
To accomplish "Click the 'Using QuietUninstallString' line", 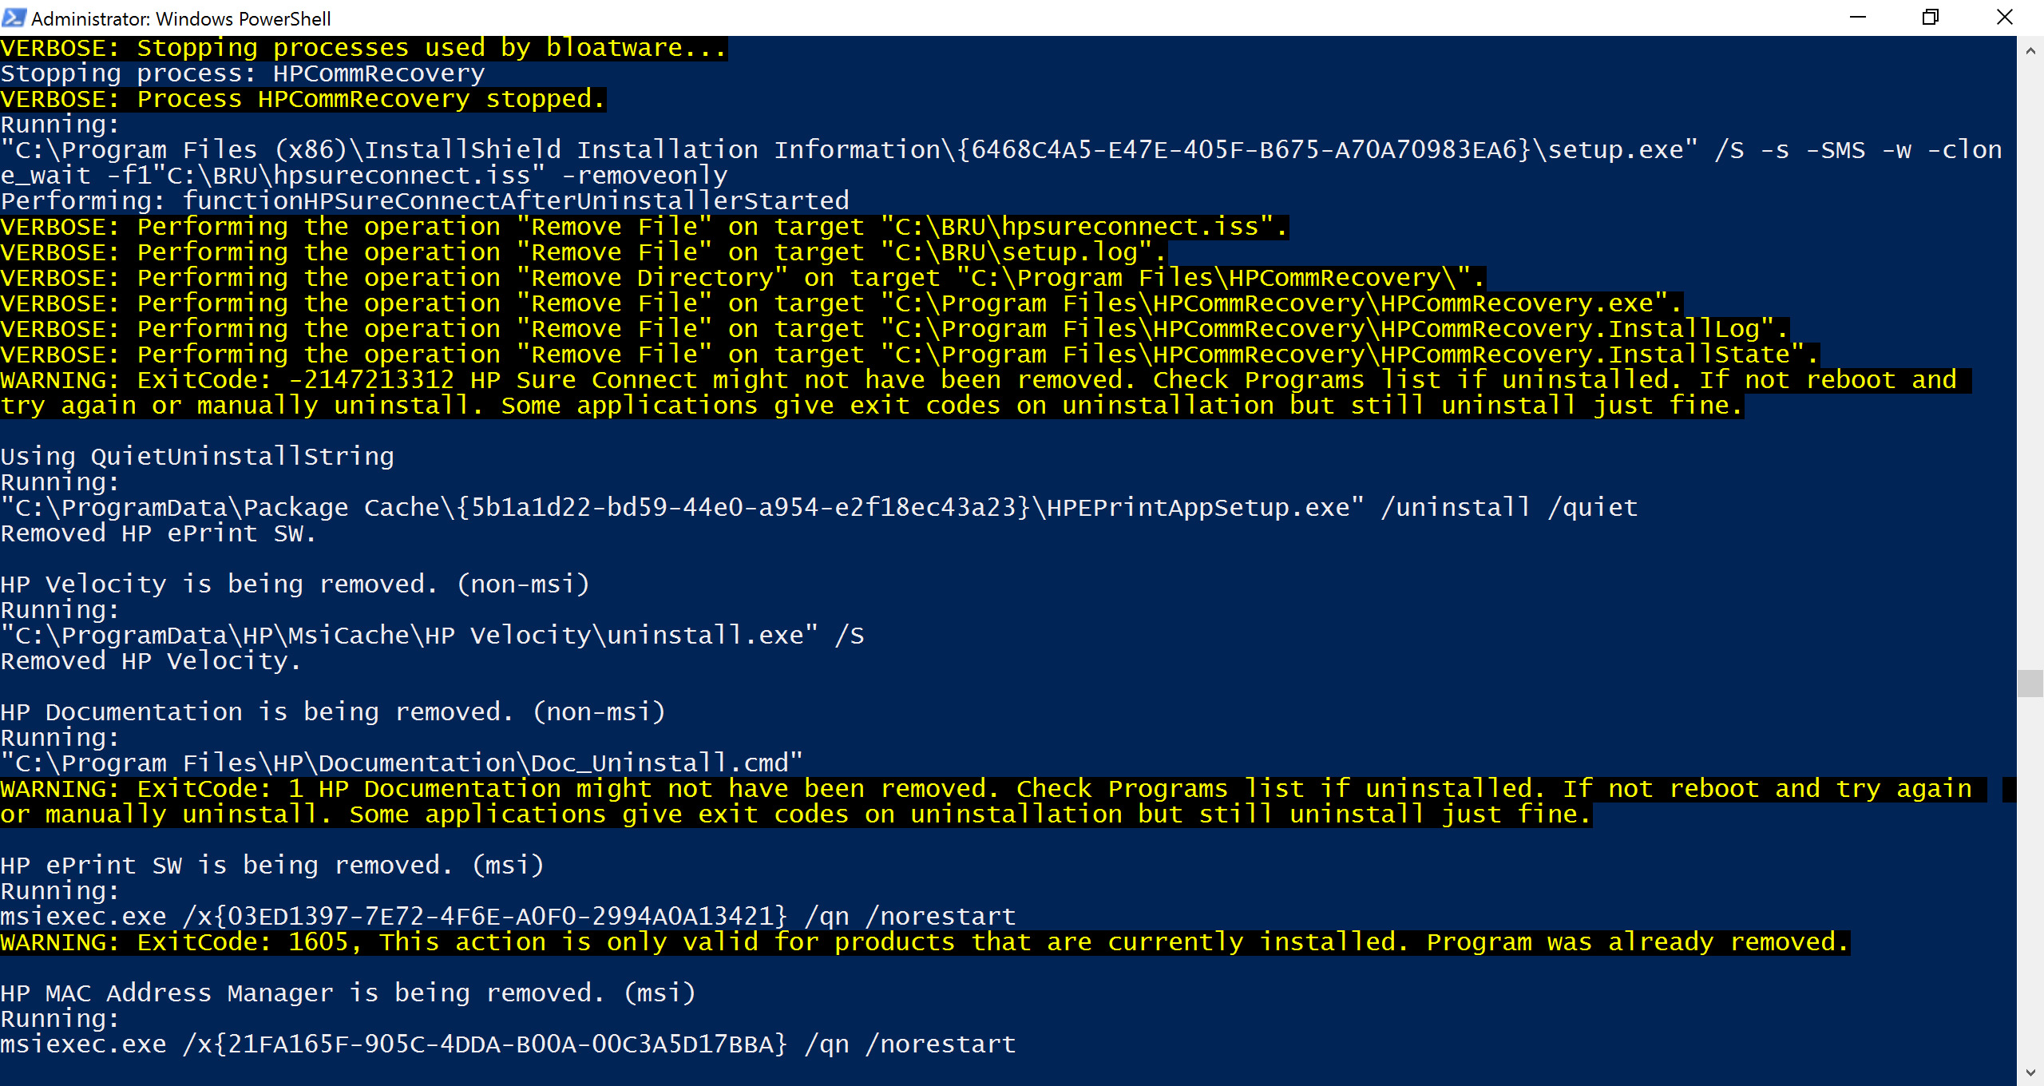I will tap(197, 457).
